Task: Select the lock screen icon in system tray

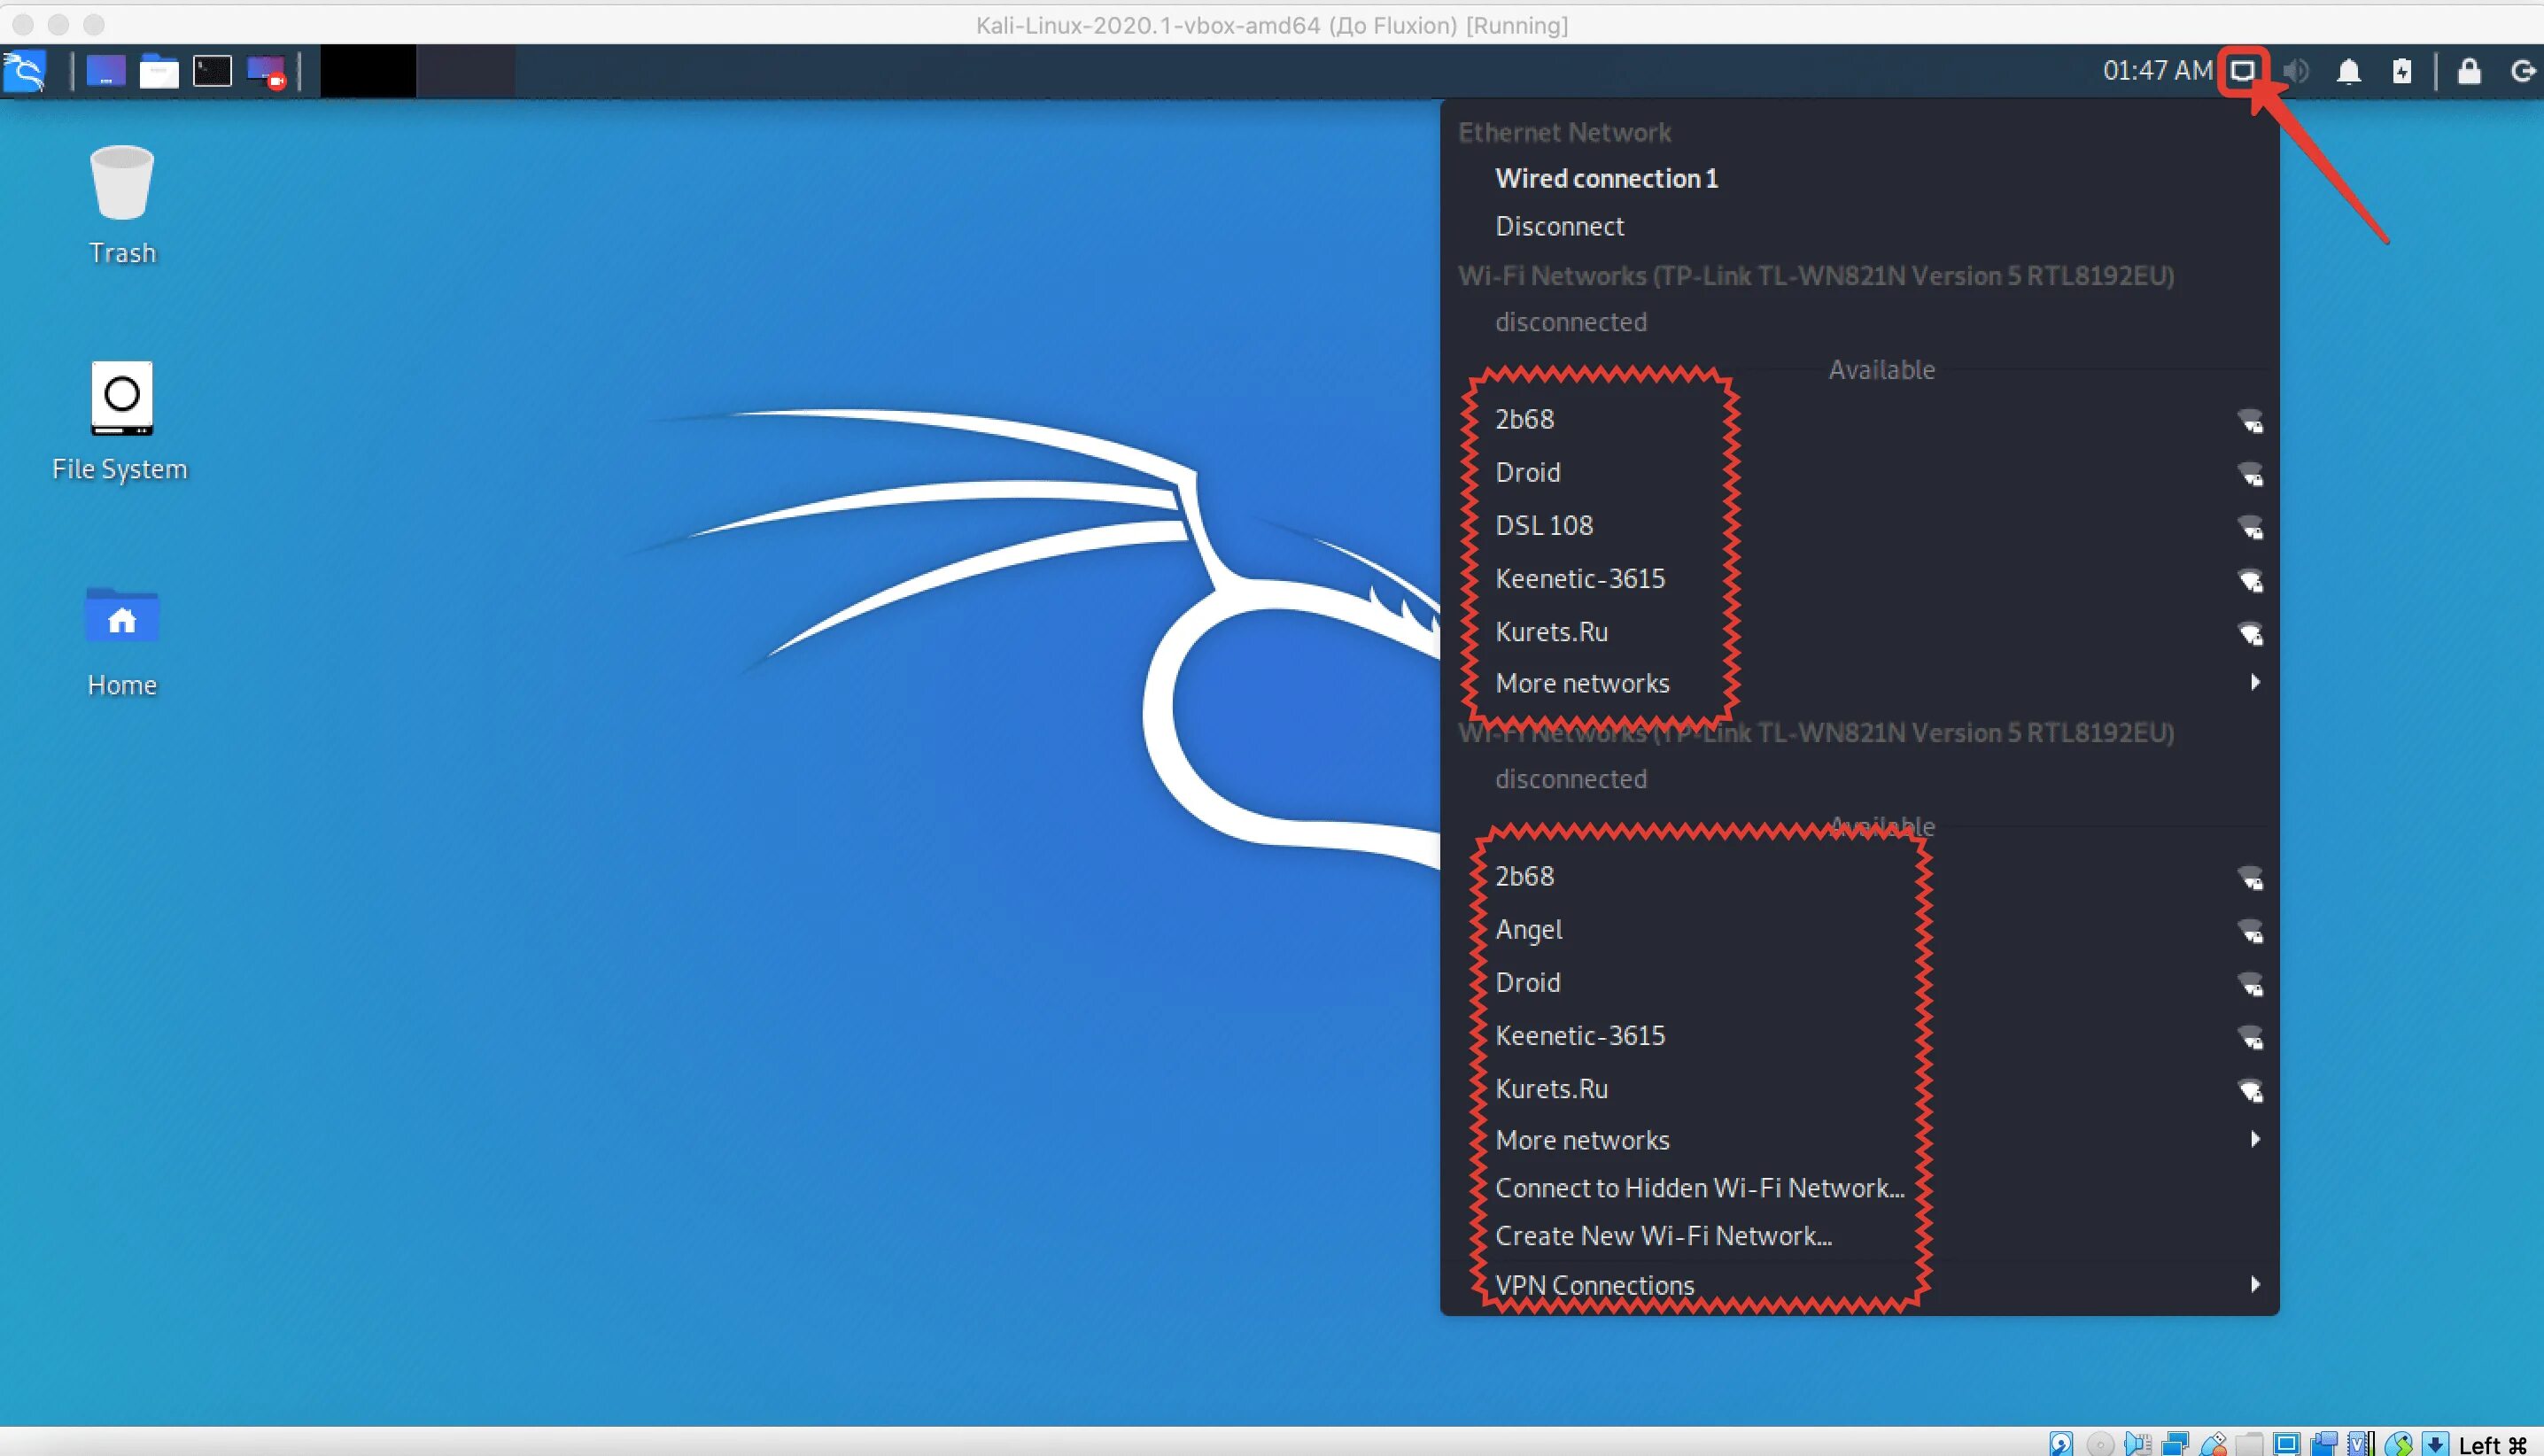Action: [2469, 70]
